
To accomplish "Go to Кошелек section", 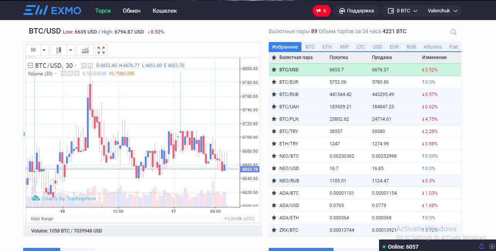I will [165, 11].
